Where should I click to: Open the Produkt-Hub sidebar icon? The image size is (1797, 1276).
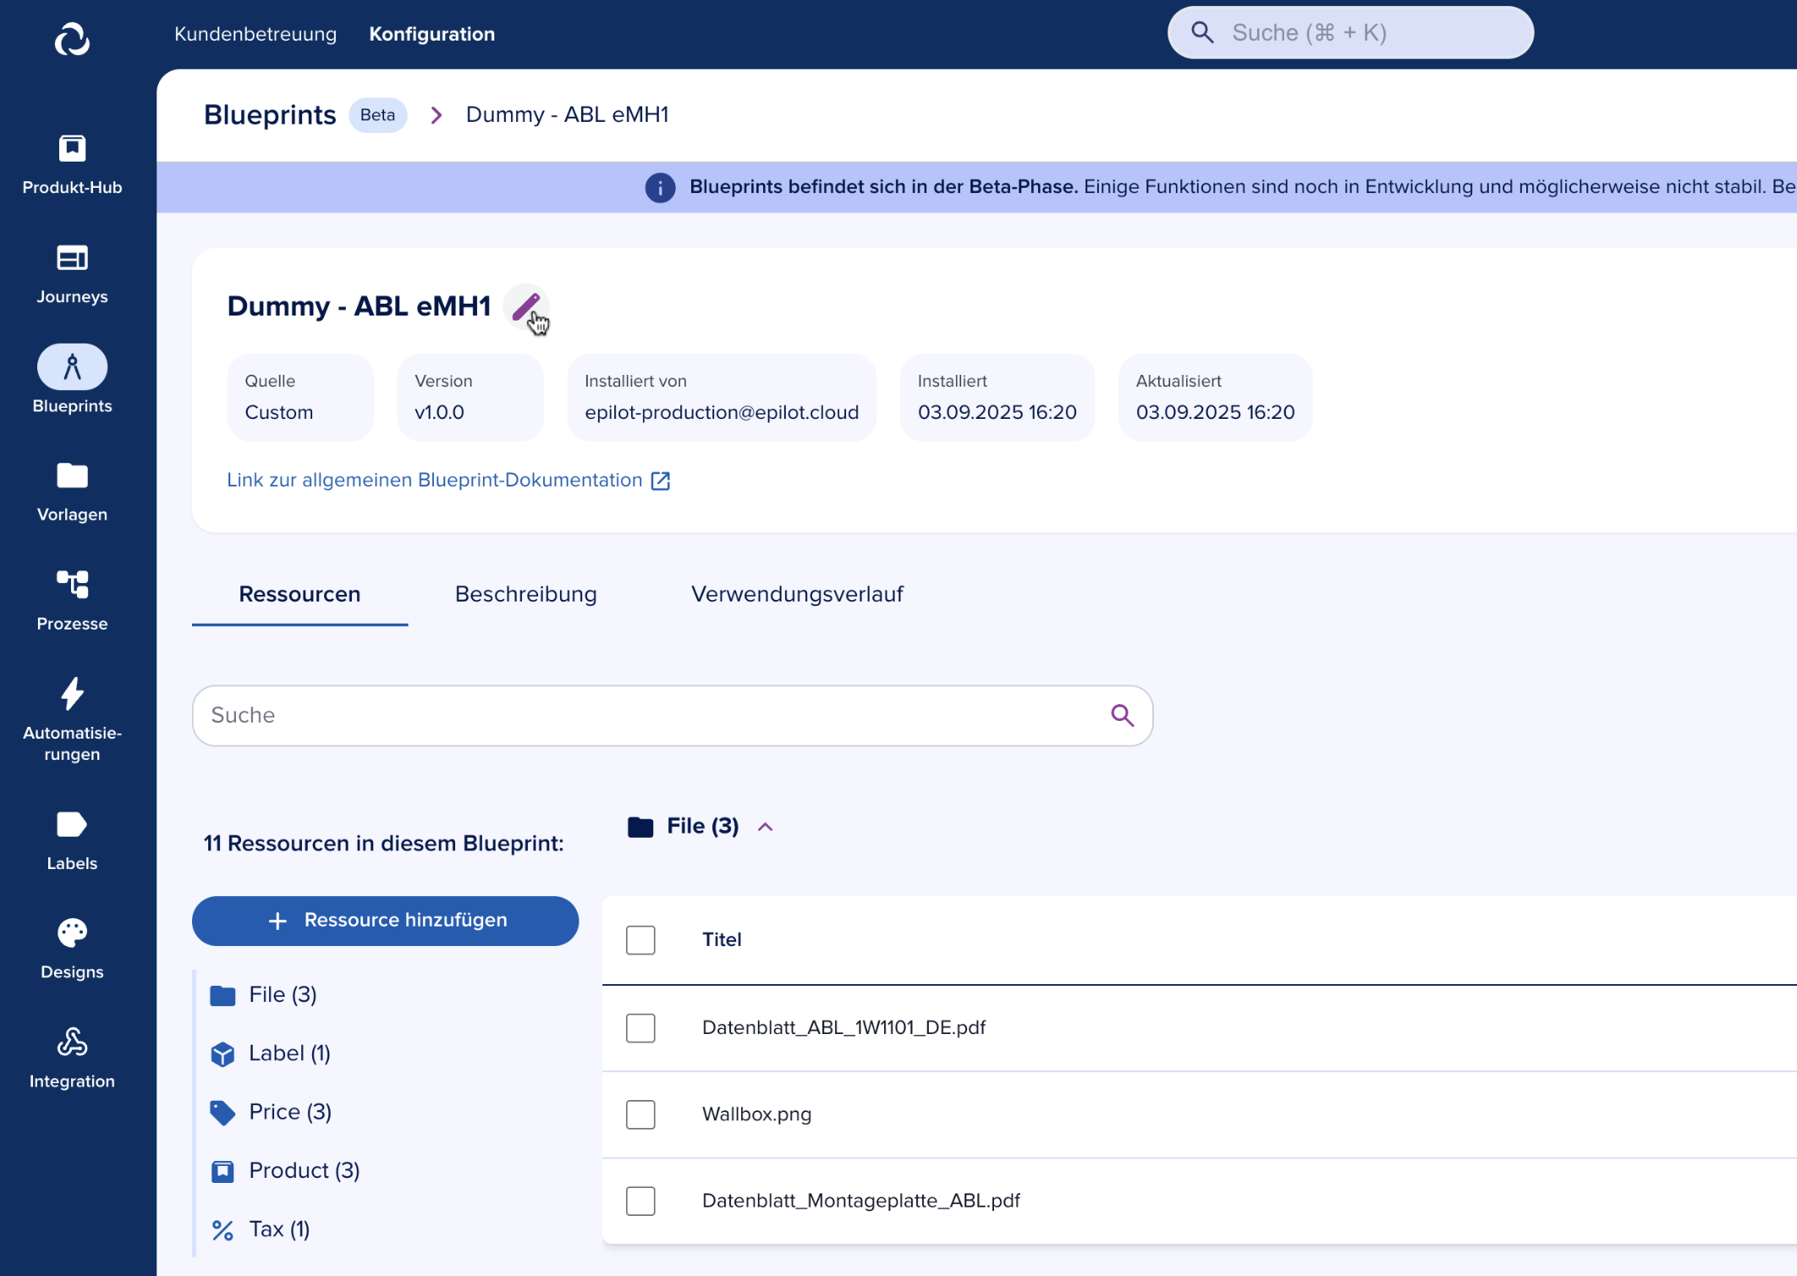pos(72,149)
